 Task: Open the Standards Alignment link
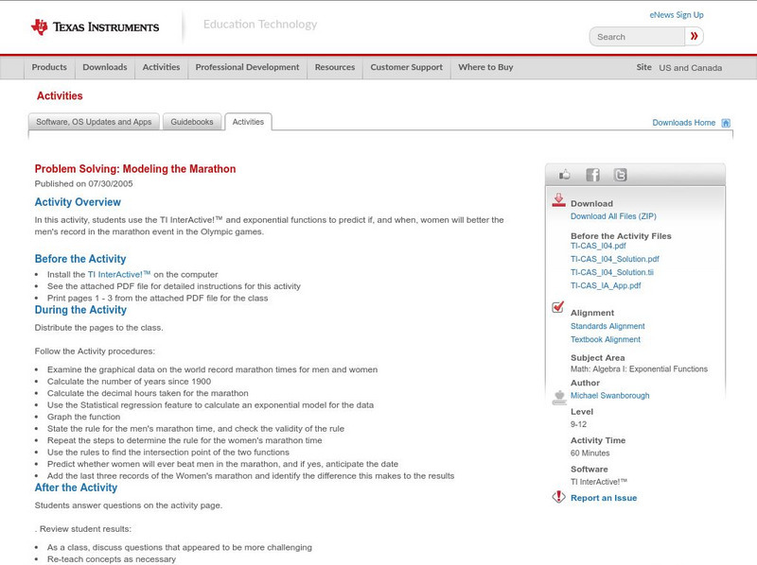coord(607,326)
